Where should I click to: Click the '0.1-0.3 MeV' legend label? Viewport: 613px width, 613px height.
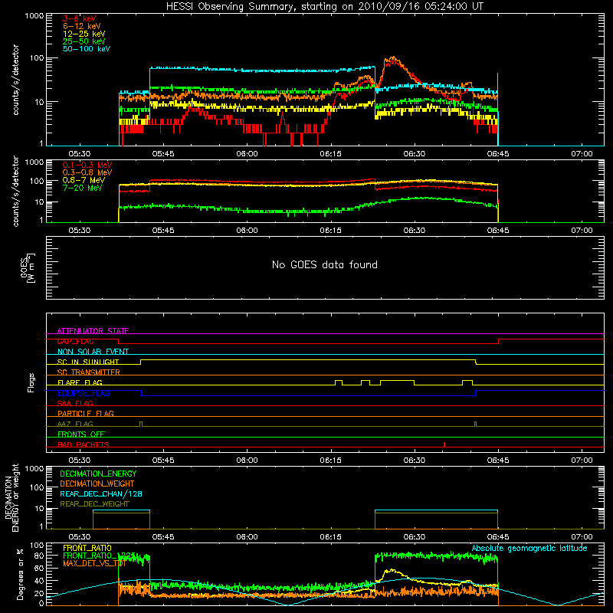point(87,165)
